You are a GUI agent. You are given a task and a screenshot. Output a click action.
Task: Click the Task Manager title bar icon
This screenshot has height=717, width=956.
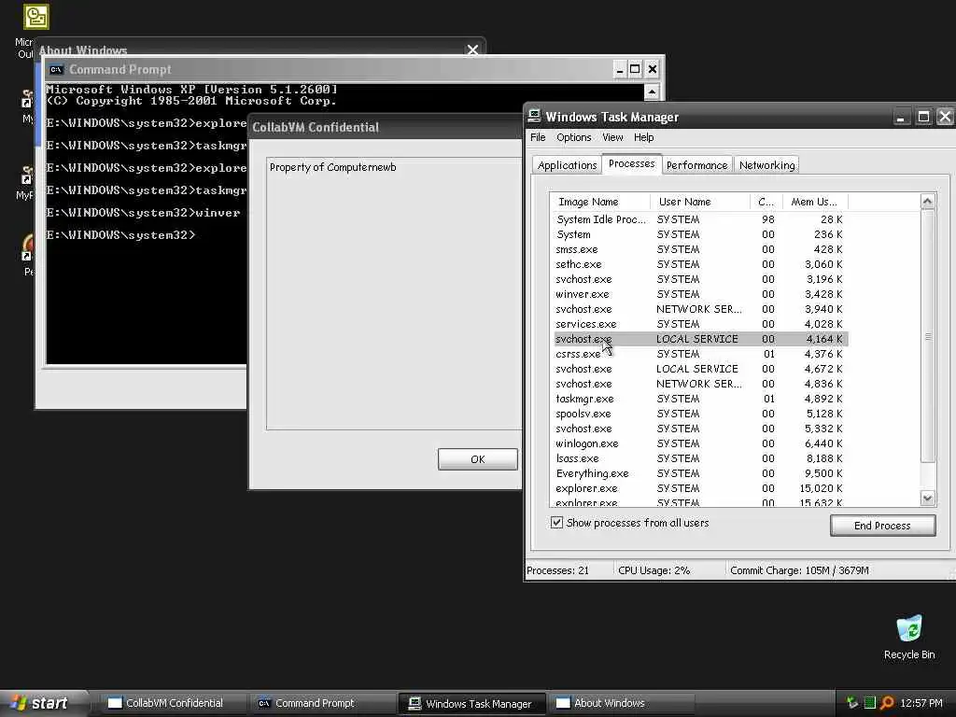[x=534, y=117]
